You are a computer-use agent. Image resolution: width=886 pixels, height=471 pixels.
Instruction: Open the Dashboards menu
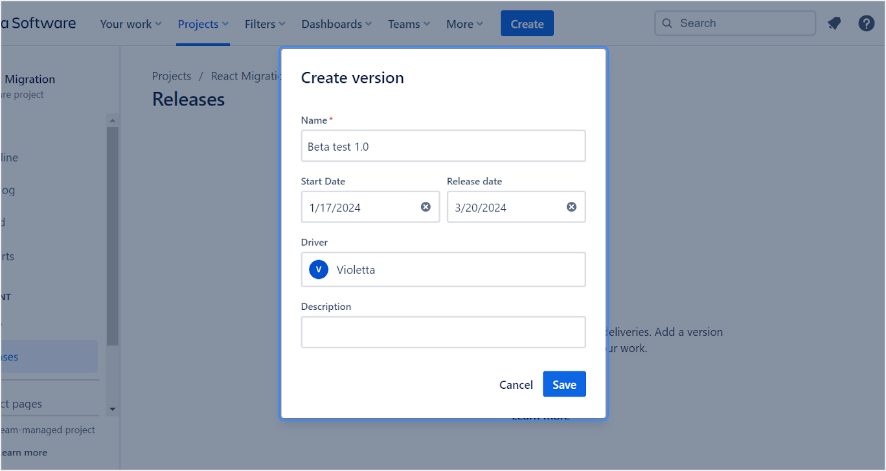(336, 24)
